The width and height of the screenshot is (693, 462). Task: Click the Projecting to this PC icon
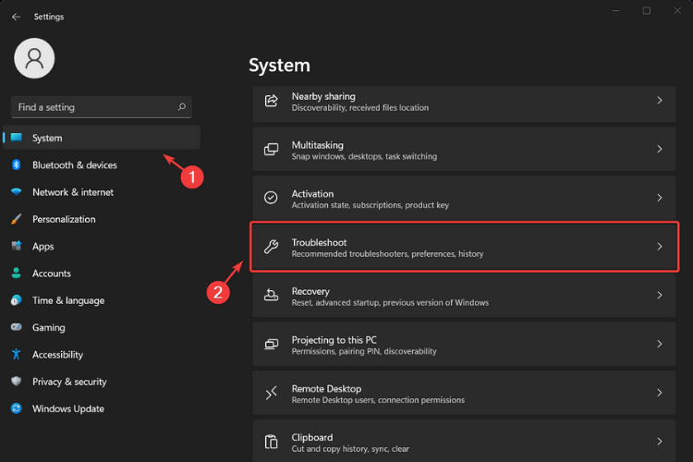[271, 344]
